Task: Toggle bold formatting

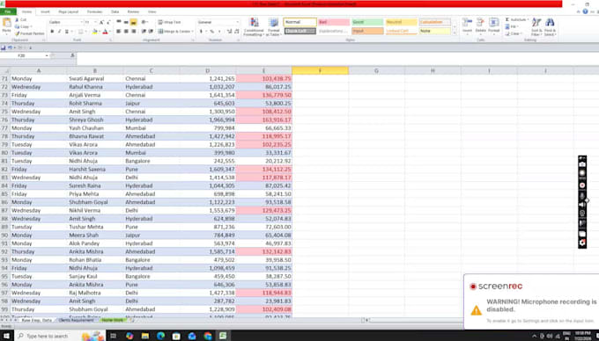Action: (x=52, y=32)
